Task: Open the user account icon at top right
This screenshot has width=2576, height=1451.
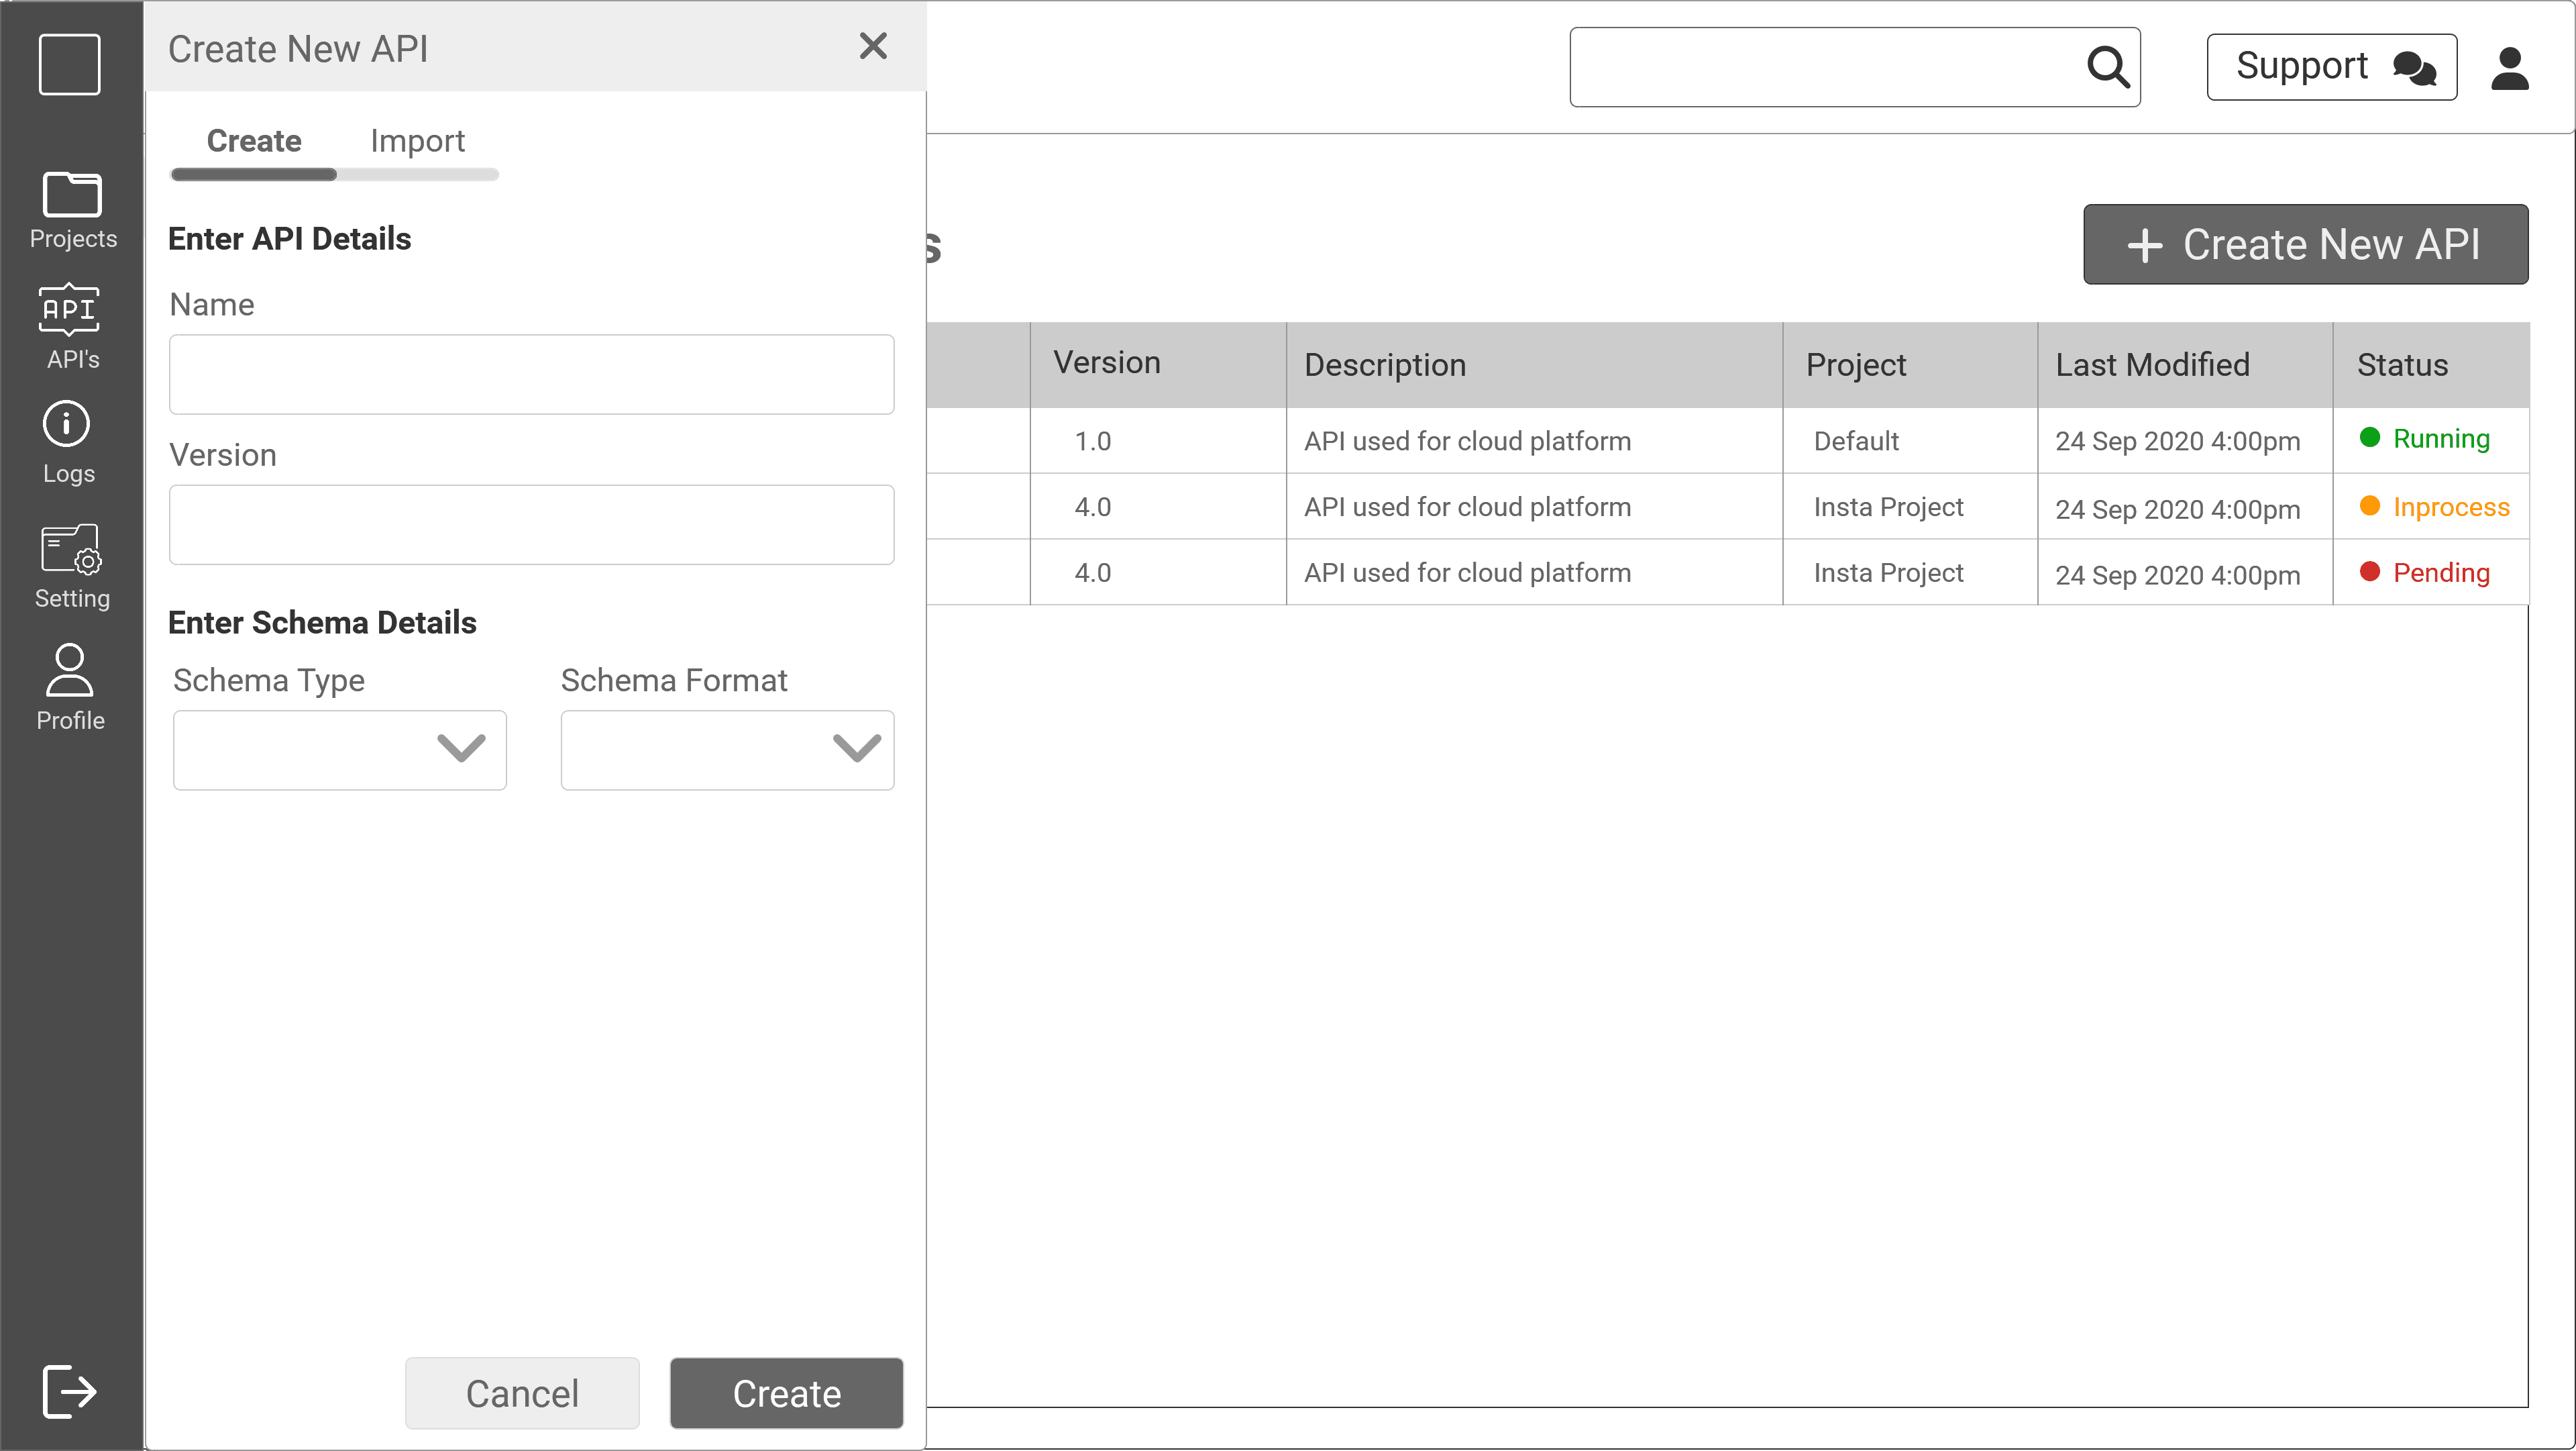Action: point(2509,68)
